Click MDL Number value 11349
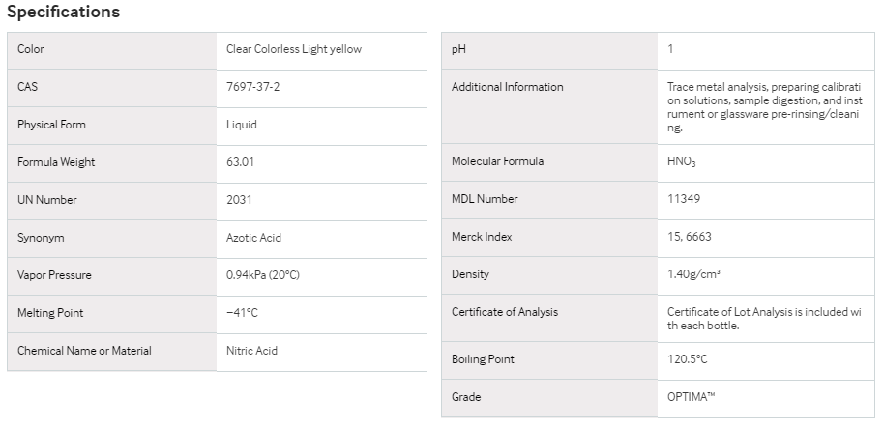Screen dimensions: 883x427 tap(684, 199)
